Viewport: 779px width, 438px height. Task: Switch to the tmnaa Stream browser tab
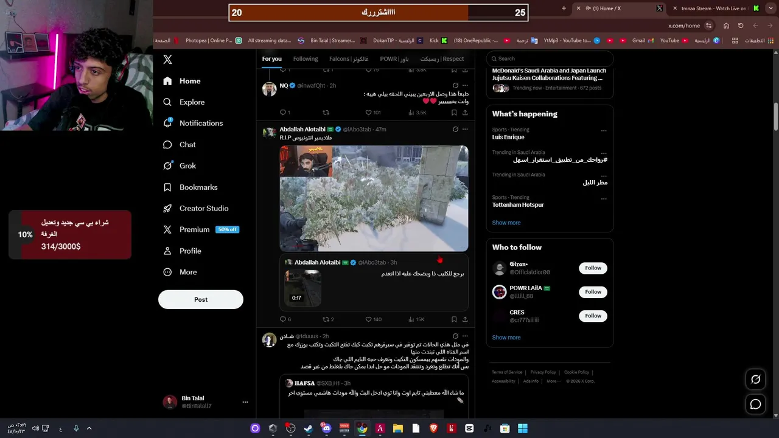715,9
